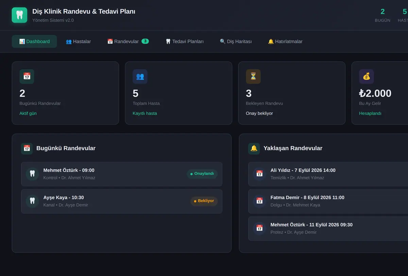Viewport: 408px width, 276px height.
Task: Click Ali Yıldız - 7 Eylül 2026 14:00
Action: click(x=303, y=170)
